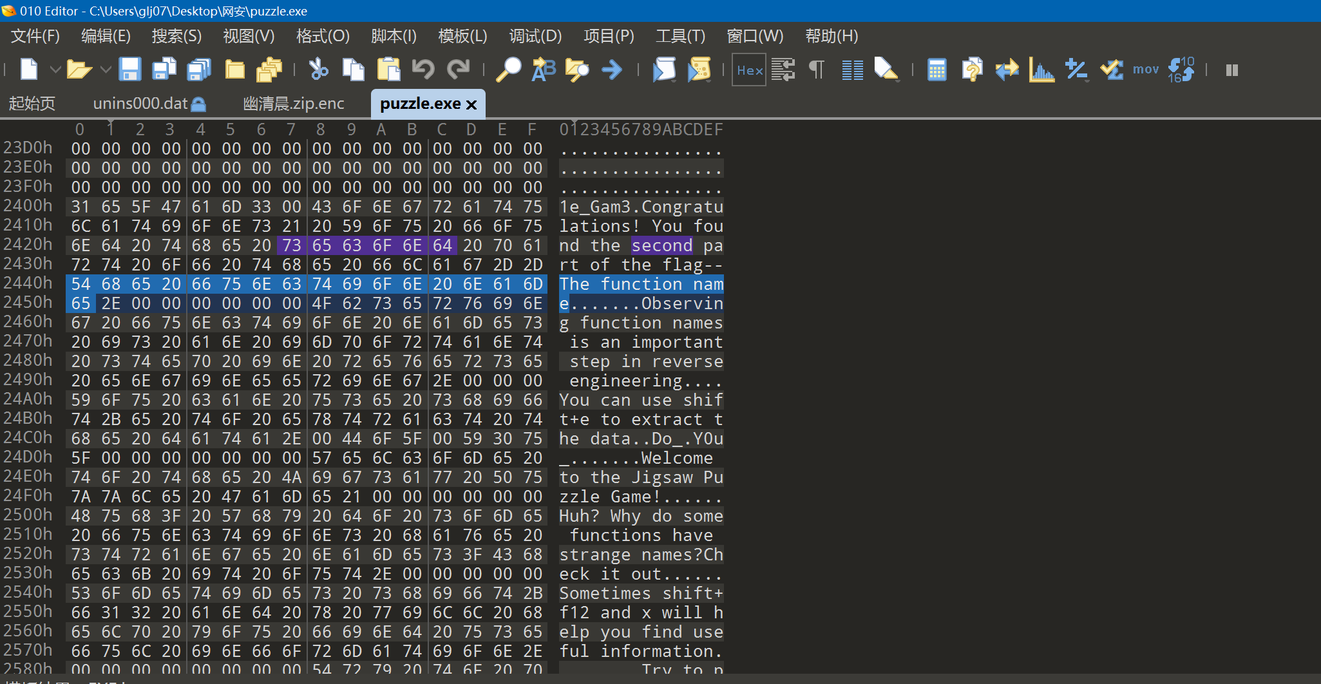The width and height of the screenshot is (1321, 684).
Task: Toggle Hex edit mode button
Action: (749, 70)
